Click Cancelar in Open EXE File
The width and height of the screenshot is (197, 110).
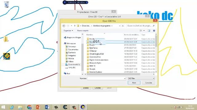click(x=148, y=83)
